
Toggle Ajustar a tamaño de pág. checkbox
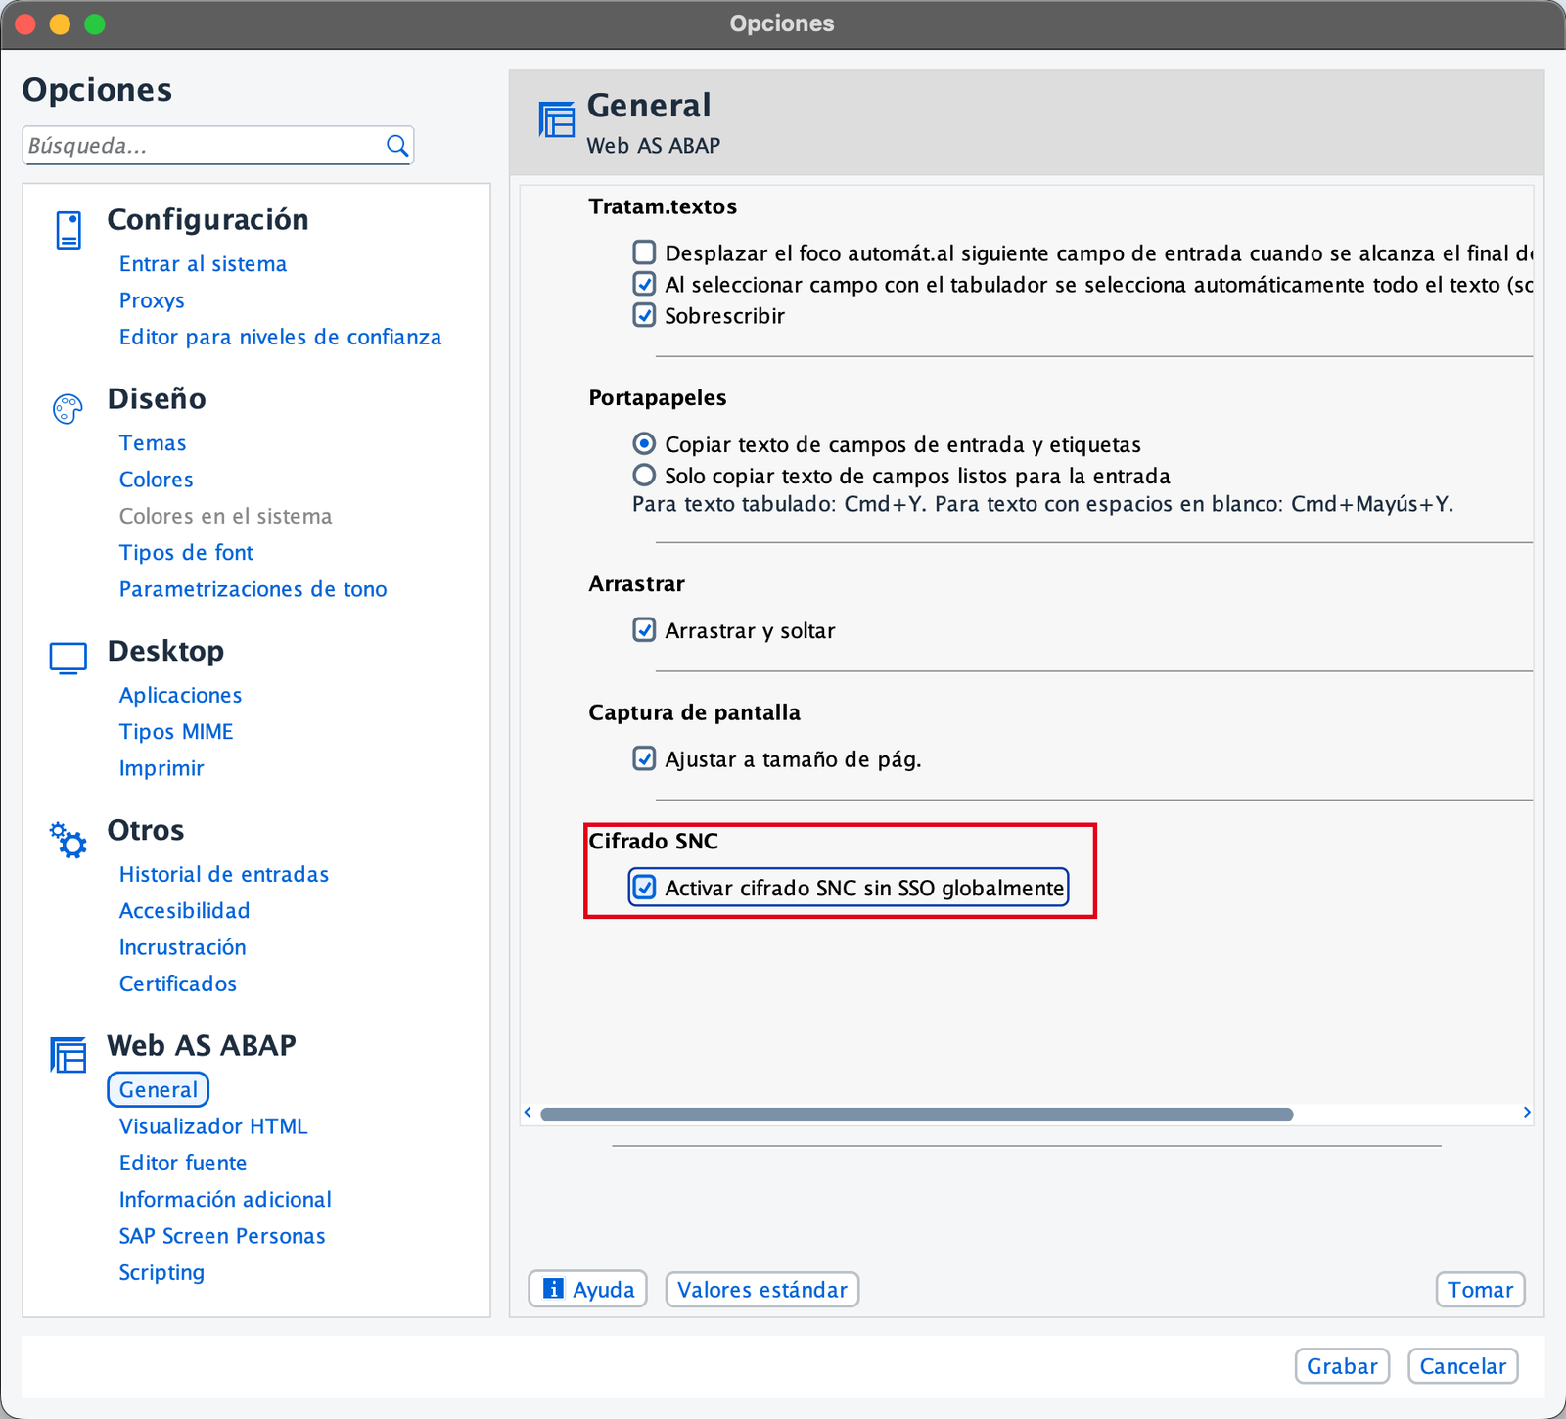(644, 758)
